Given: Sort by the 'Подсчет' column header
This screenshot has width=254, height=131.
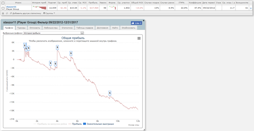Looking at the screenshot, I should tap(52, 3).
